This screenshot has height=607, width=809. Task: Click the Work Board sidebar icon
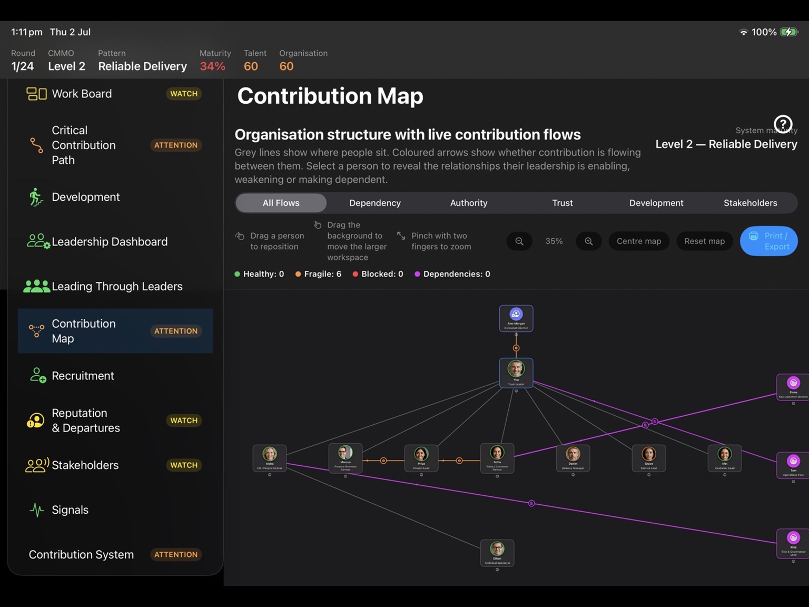36,94
